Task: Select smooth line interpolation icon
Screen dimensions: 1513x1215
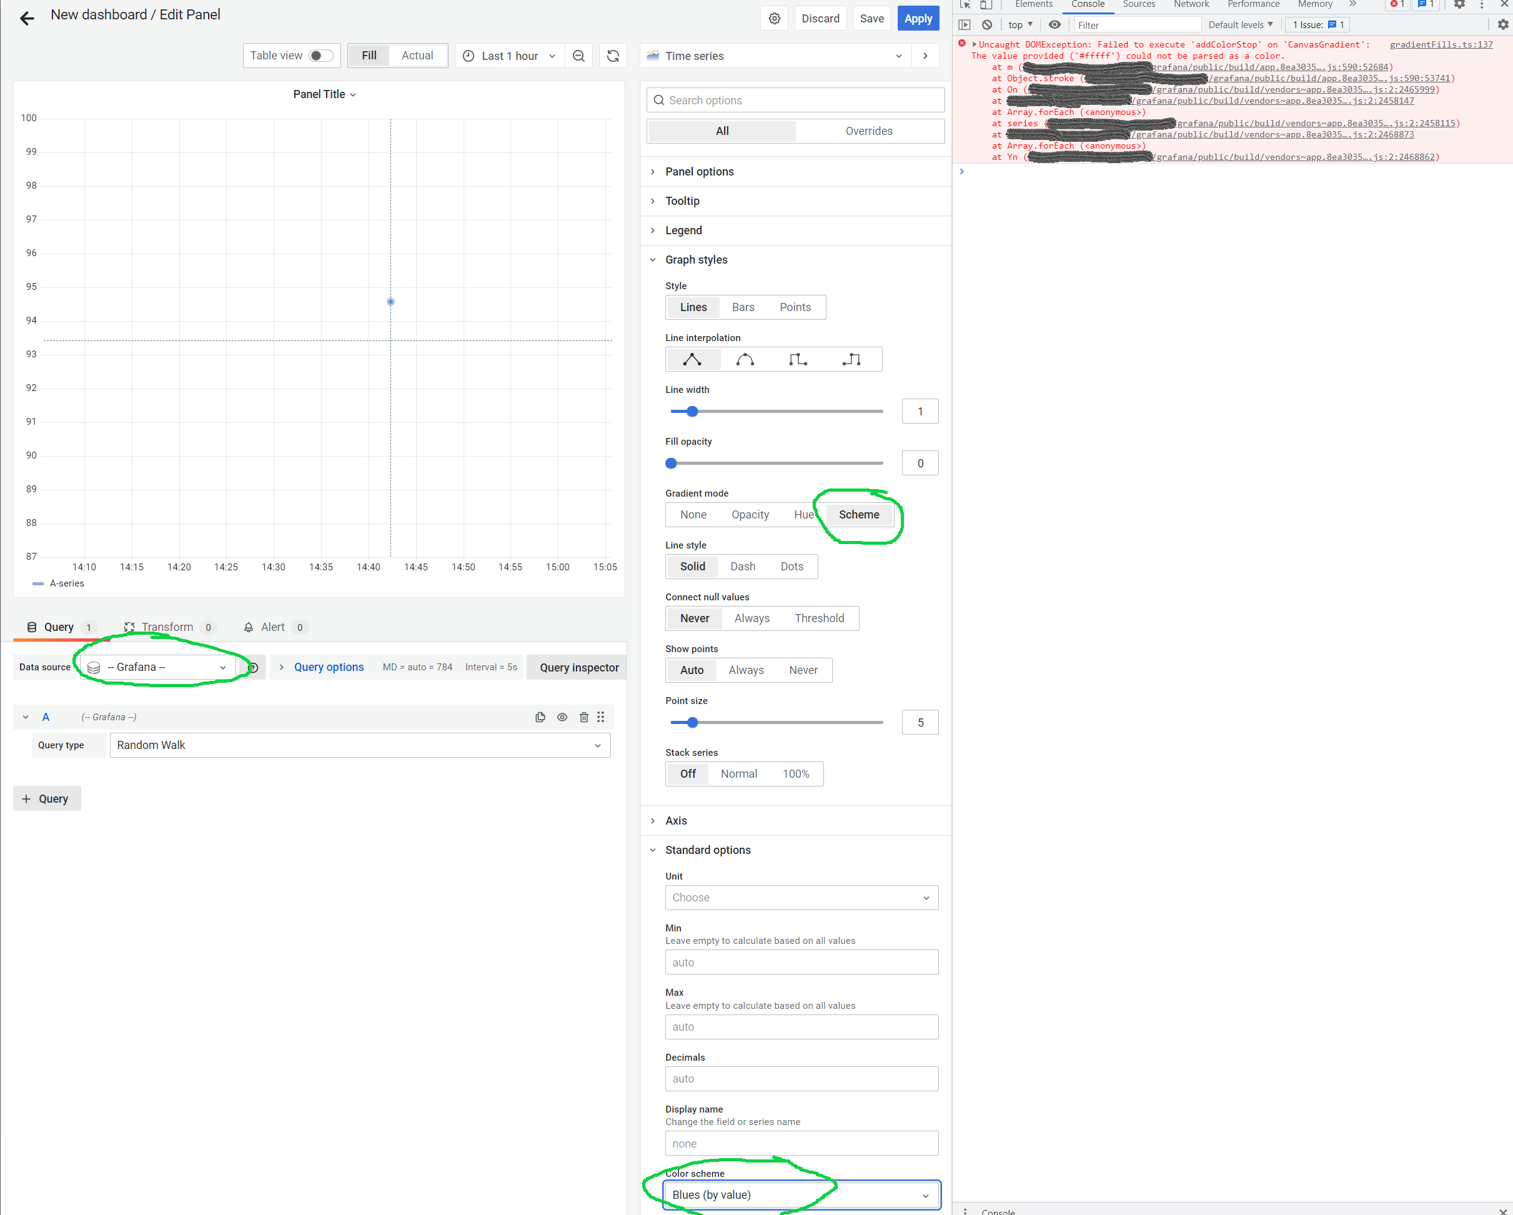Action: 745,359
